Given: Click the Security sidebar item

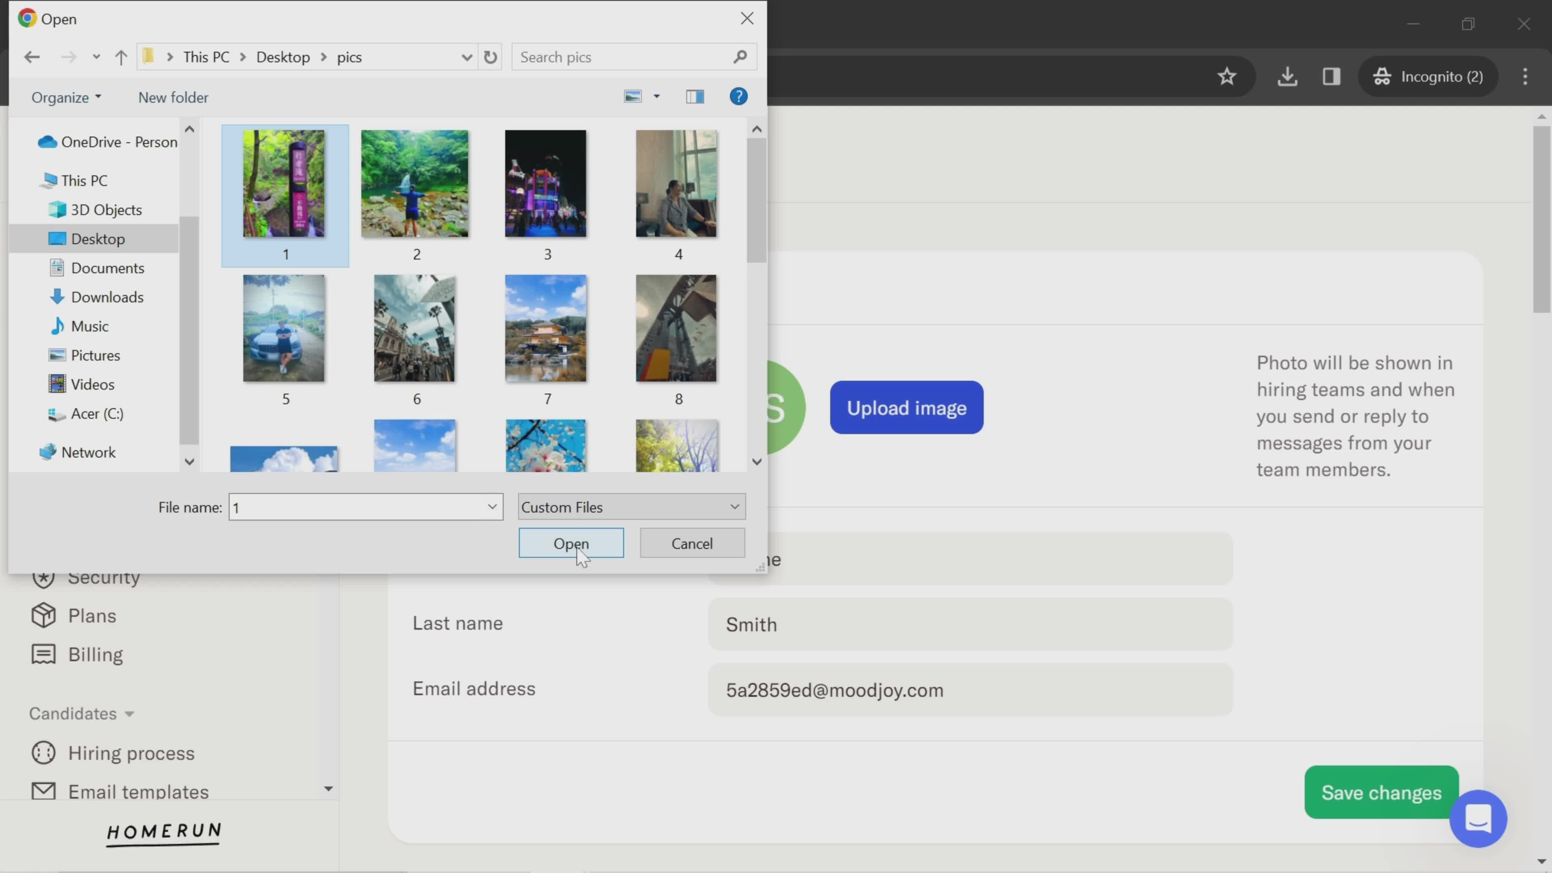Looking at the screenshot, I should 103,577.
